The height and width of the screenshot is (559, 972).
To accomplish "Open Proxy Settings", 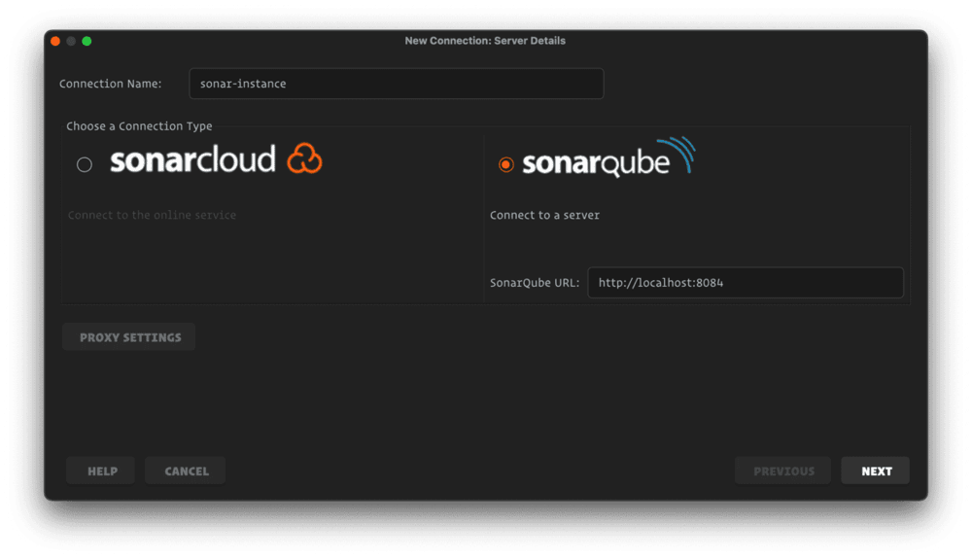I will pos(129,337).
